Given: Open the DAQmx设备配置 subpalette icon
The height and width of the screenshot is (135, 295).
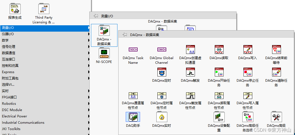Looking at the screenshot, I should pyautogui.click(x=219, y=117).
